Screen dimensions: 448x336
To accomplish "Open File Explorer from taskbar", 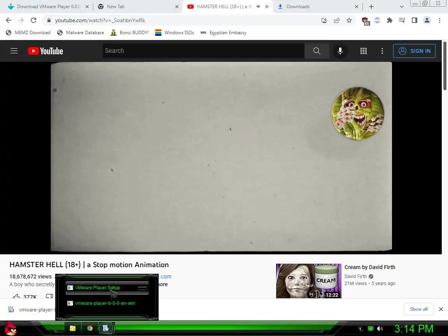I will pos(73,328).
